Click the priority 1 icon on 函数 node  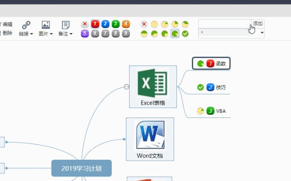point(211,64)
